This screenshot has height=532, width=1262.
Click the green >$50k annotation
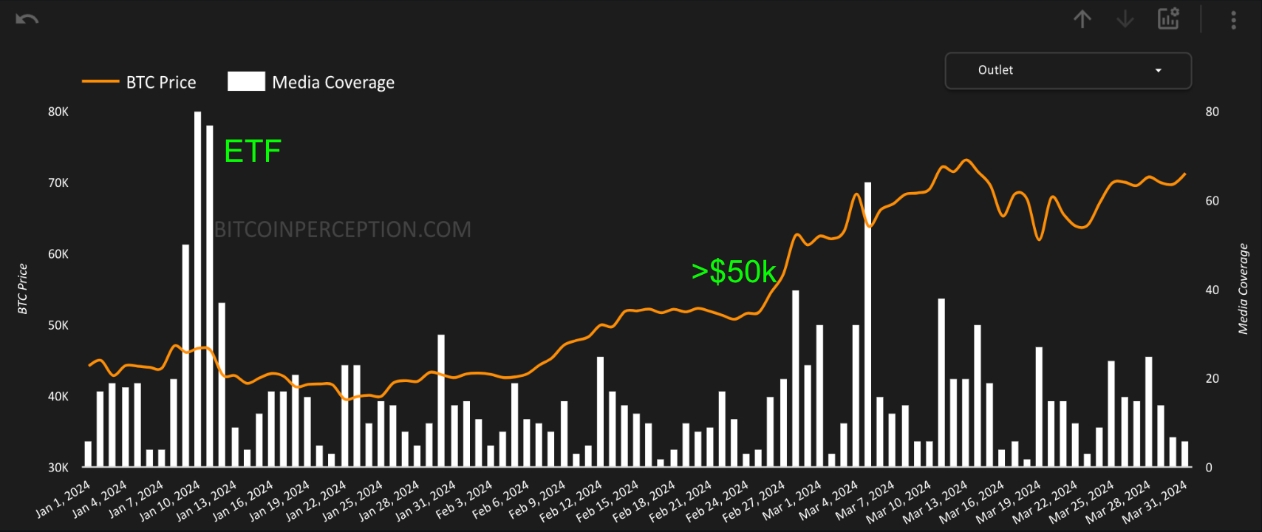pos(734,272)
